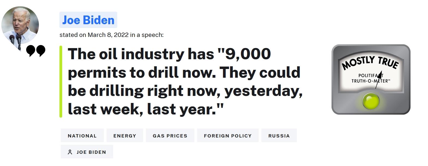This screenshot has width=428, height=166.
Task: Click the black quotation marks icon
Action: [x=36, y=51]
